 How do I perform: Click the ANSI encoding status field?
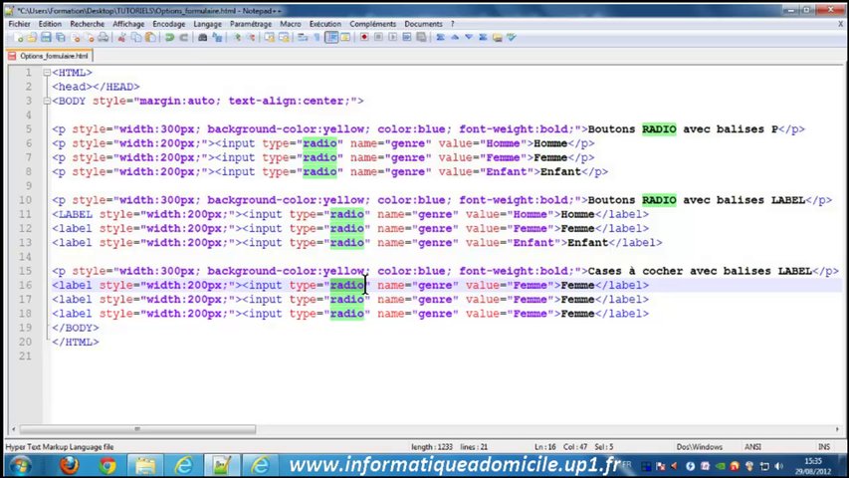[752, 447]
